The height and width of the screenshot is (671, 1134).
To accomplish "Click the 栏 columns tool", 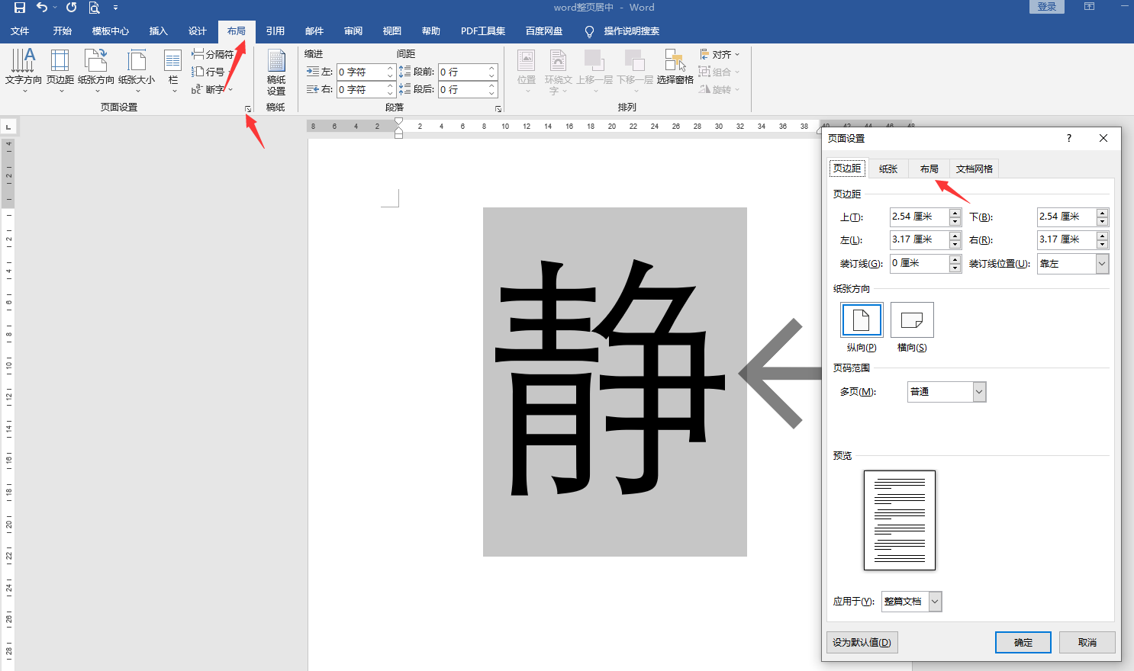I will click(172, 71).
